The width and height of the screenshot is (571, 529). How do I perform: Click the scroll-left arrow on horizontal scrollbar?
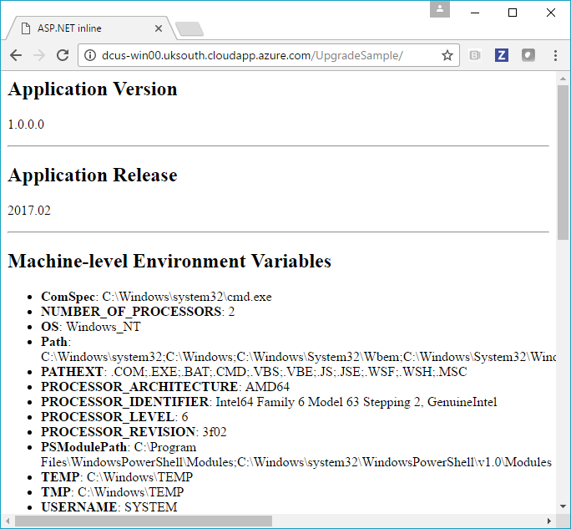(8, 521)
